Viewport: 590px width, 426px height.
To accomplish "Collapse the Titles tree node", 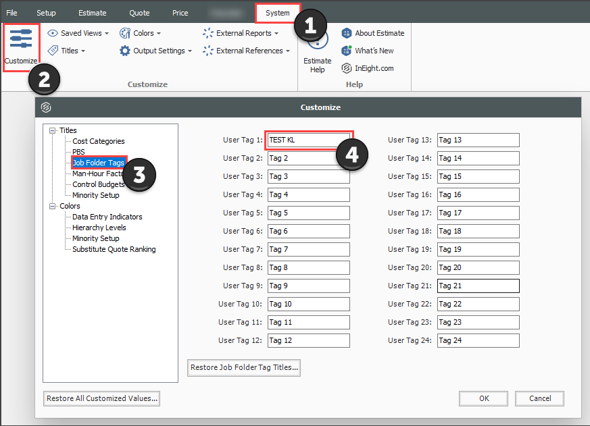I will 53,130.
